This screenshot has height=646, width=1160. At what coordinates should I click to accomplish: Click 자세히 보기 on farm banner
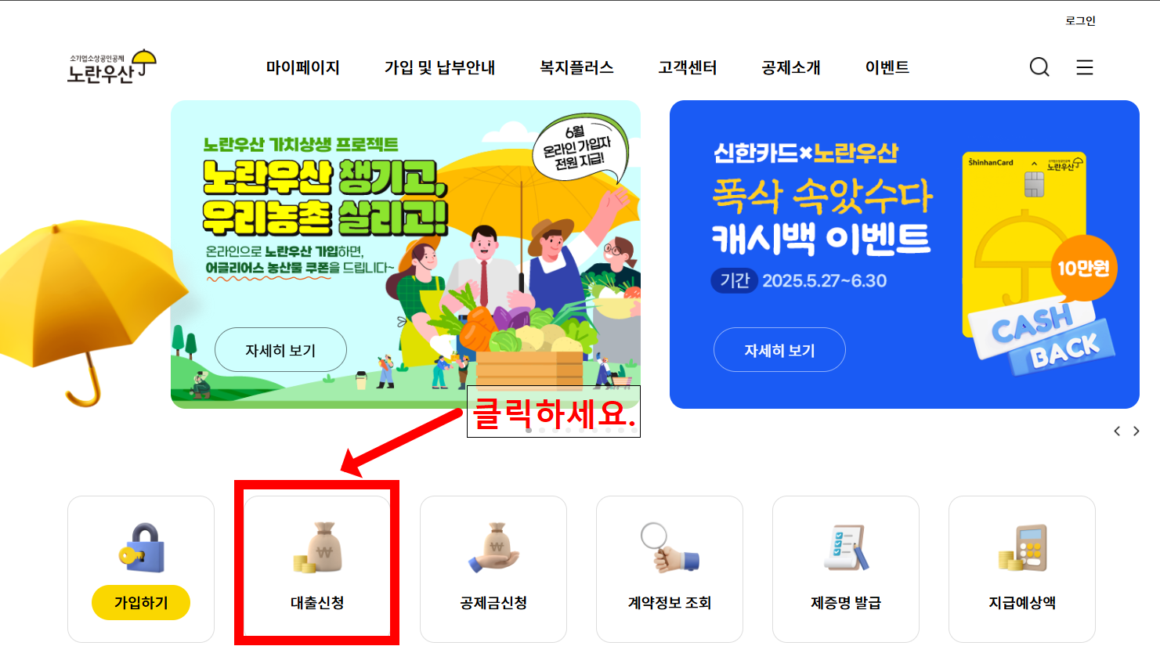click(x=280, y=350)
